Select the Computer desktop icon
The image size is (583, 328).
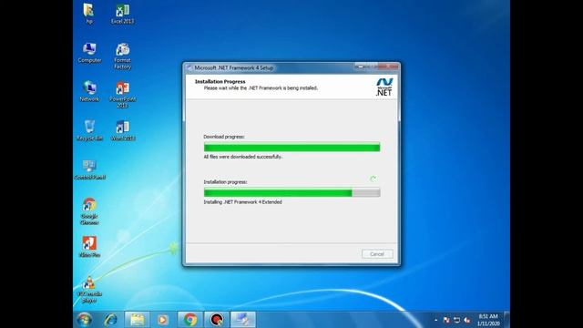point(89,53)
